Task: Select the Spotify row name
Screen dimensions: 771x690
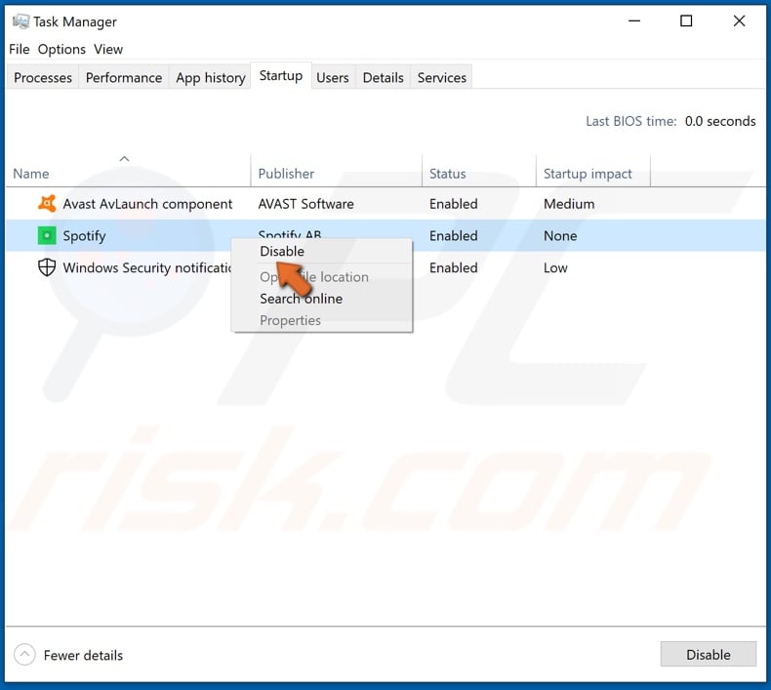Action: [x=84, y=236]
